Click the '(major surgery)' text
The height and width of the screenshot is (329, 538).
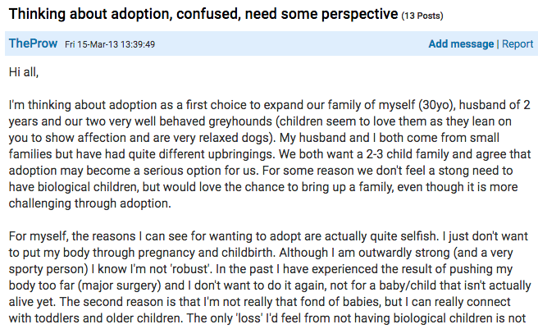coord(116,286)
